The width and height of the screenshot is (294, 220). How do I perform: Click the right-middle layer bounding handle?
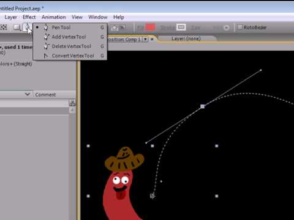pos(217,196)
